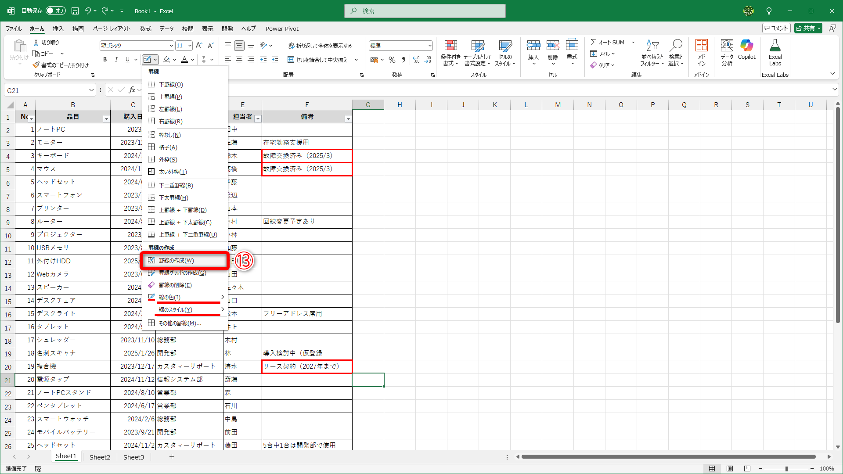Open the font name dropdown
The image size is (843, 474).
pos(170,45)
